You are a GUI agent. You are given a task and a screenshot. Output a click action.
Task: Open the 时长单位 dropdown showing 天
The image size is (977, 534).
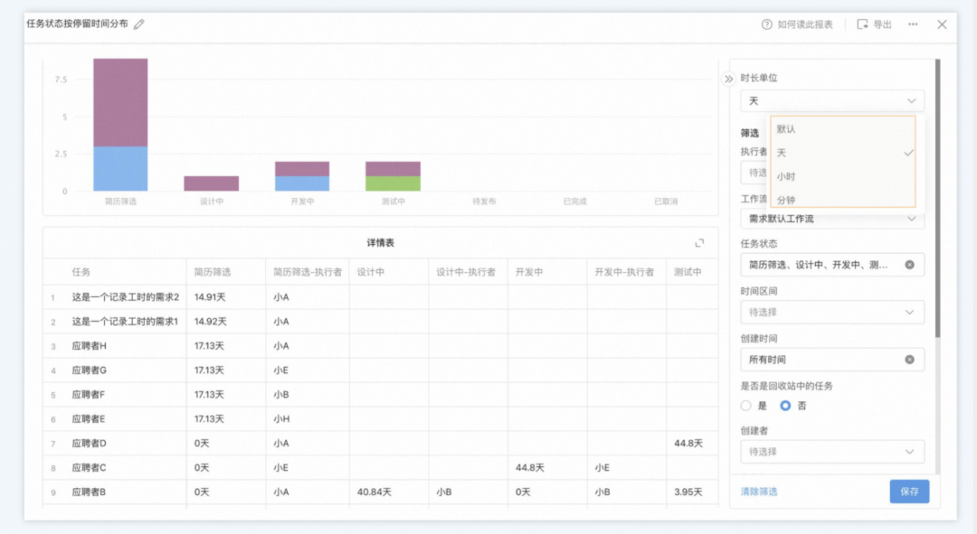831,101
